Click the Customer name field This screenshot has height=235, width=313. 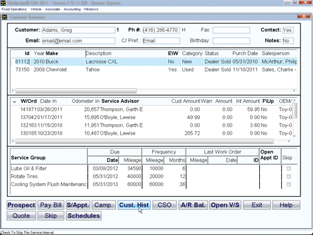tap(78, 30)
